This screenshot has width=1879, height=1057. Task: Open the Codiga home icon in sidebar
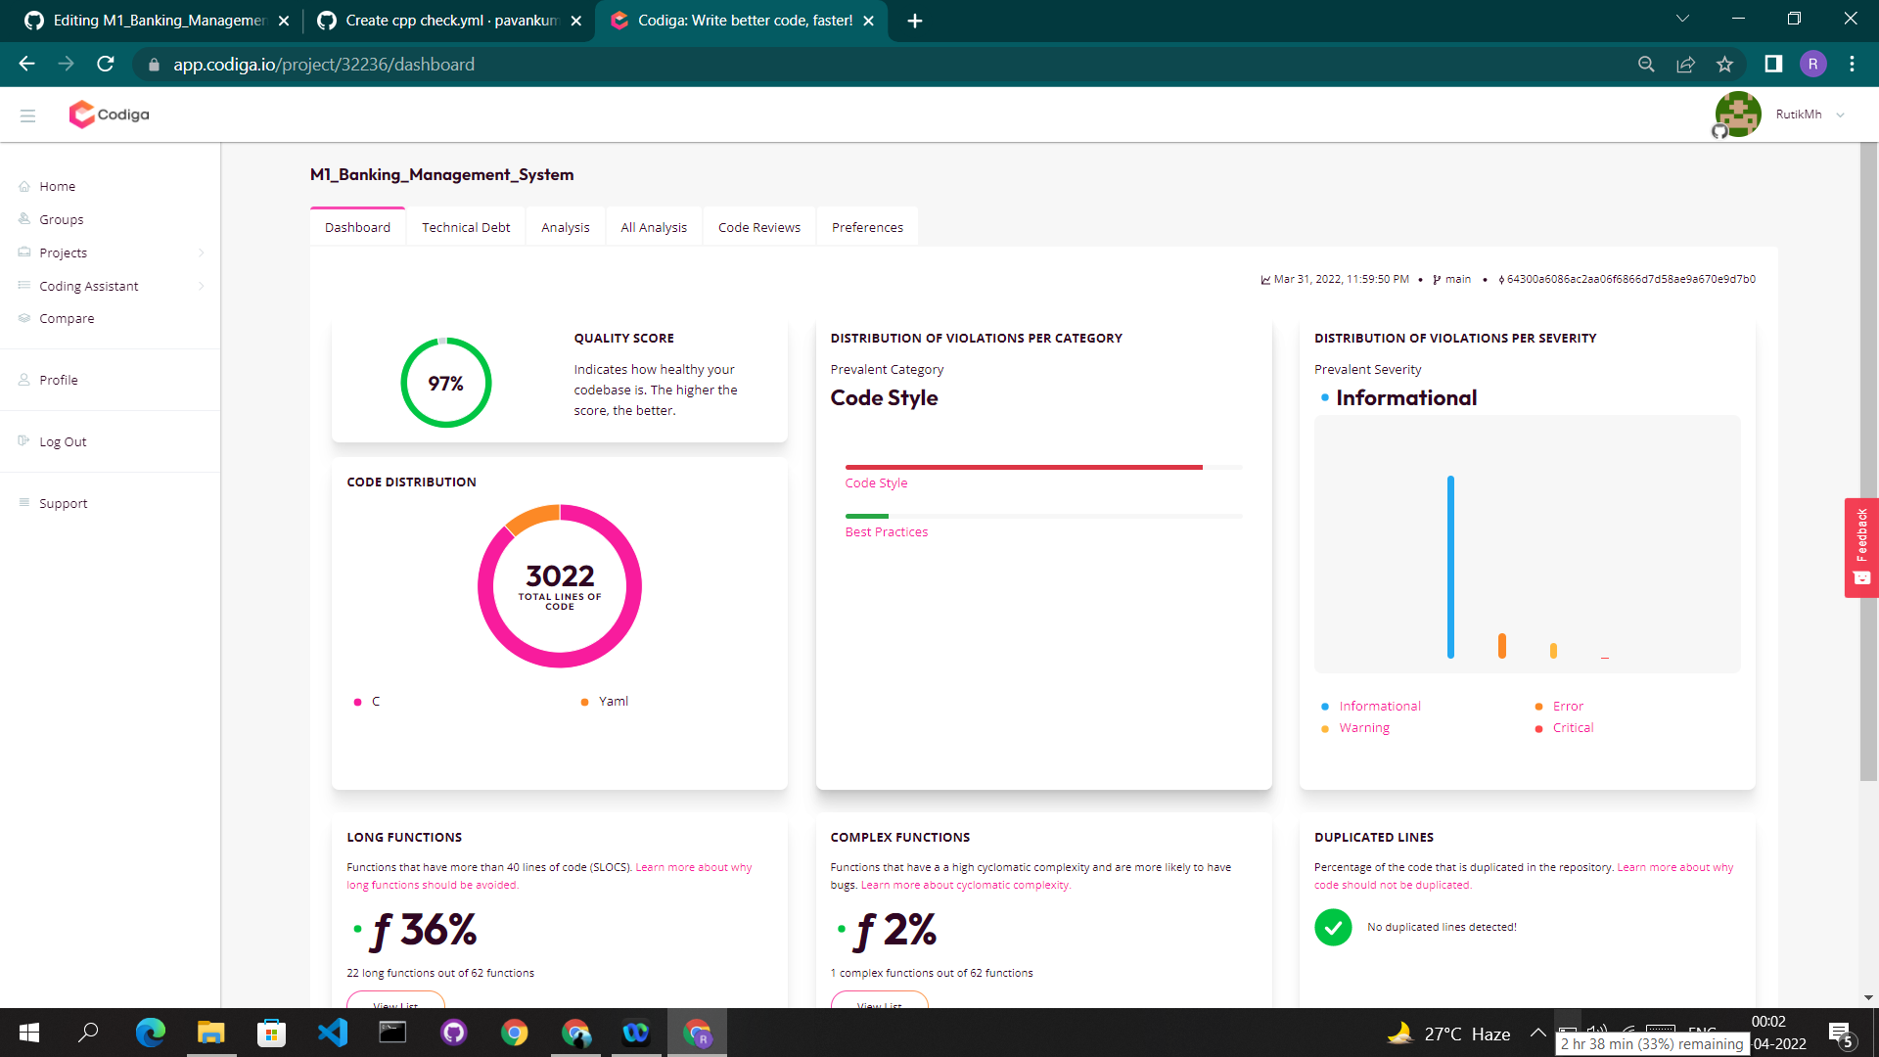[24, 186]
